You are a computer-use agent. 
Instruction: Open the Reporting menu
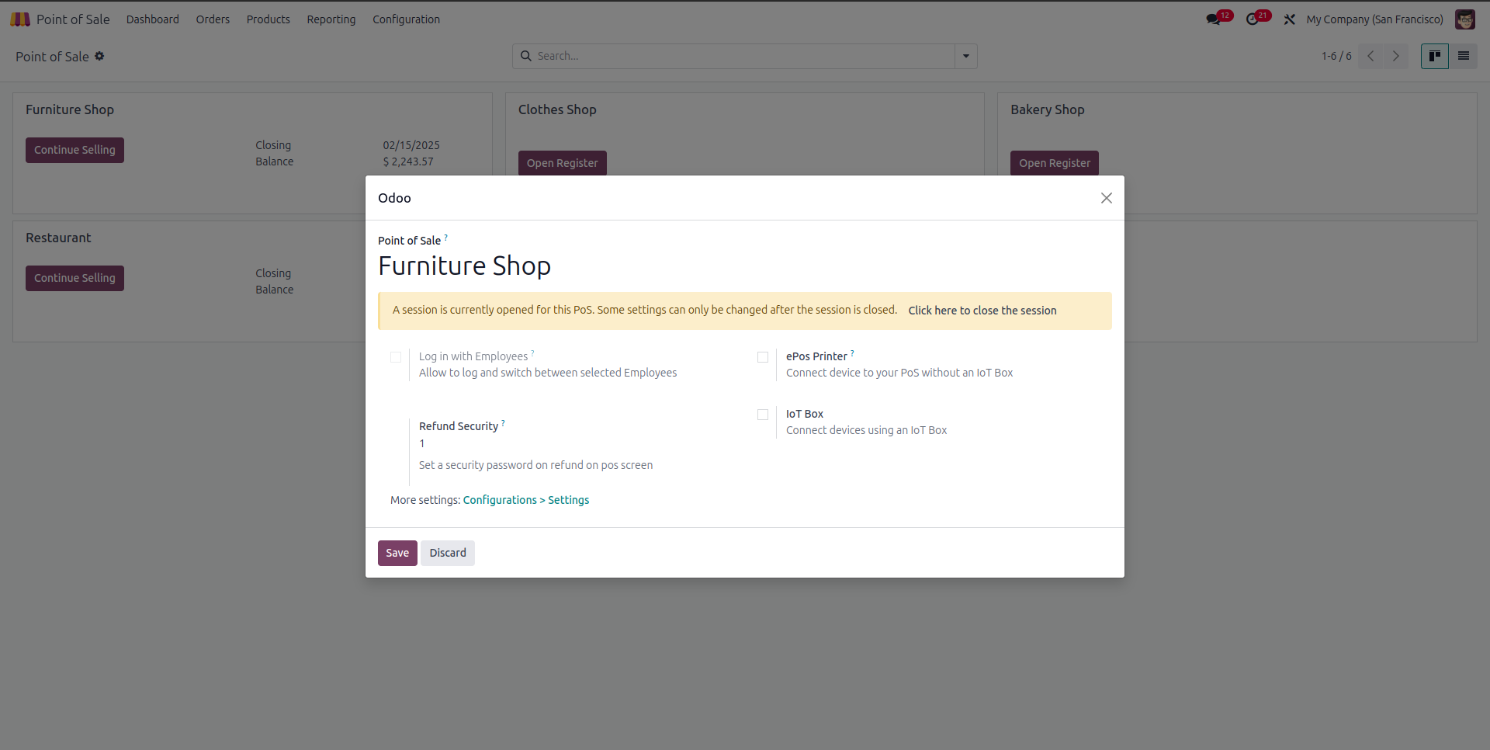[331, 19]
